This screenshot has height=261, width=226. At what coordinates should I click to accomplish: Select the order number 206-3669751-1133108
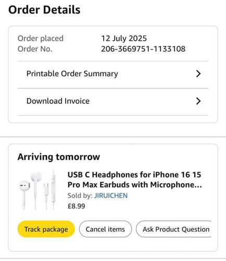pos(143,49)
